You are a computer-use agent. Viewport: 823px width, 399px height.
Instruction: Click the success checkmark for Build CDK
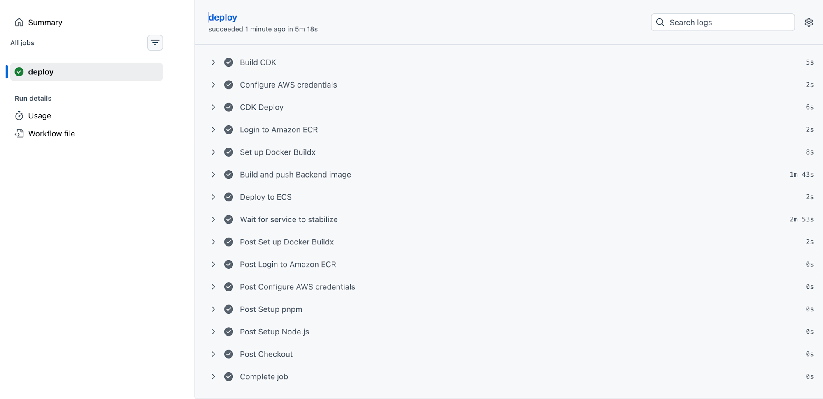pos(228,62)
